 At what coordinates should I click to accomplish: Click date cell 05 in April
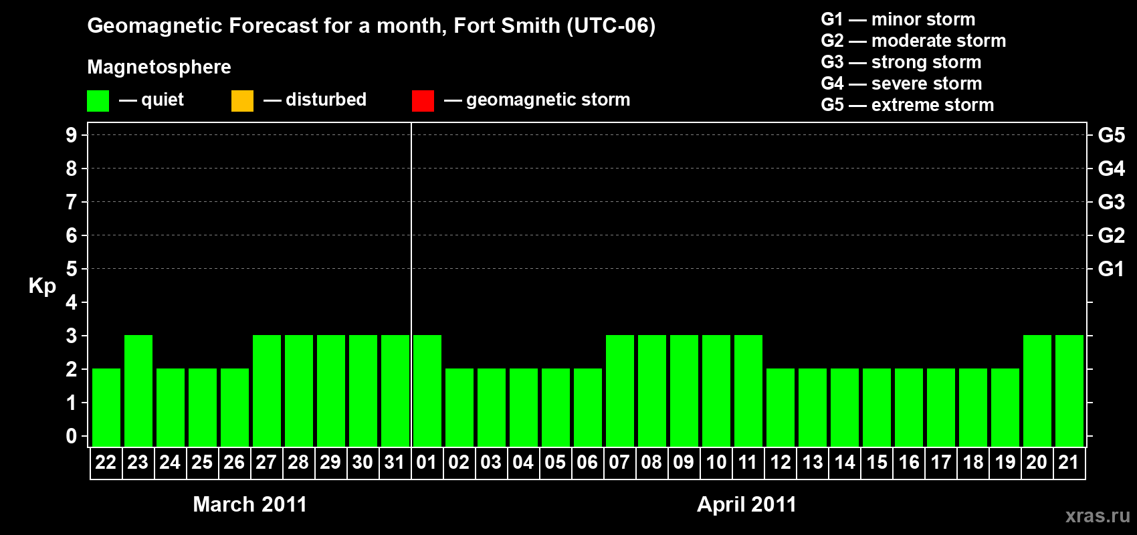click(555, 463)
